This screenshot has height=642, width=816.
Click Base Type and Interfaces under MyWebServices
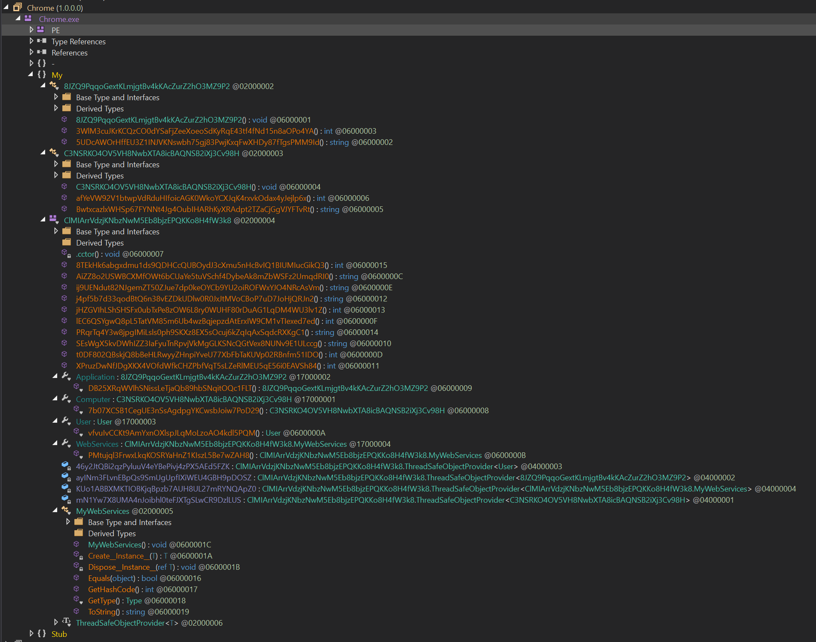click(x=129, y=522)
